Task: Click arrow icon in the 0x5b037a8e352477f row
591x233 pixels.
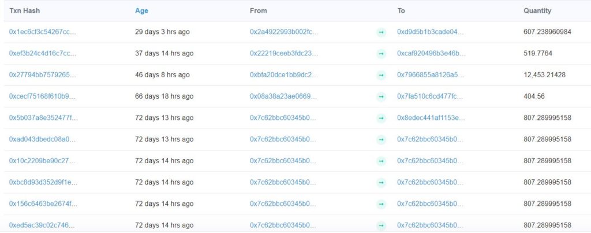Action: coord(381,118)
